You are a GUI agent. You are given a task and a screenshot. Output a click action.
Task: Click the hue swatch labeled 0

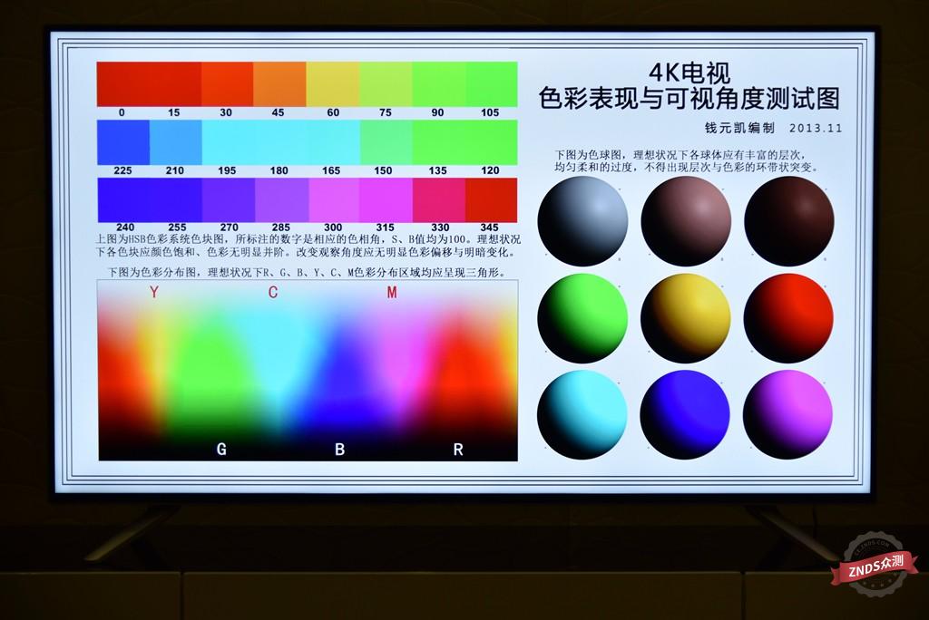pos(122,83)
